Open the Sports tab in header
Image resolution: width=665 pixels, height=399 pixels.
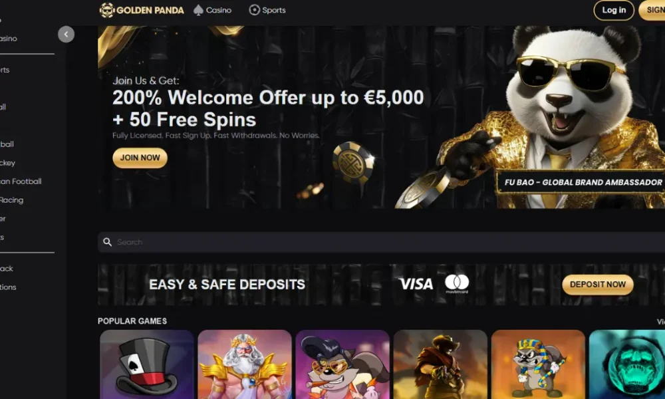pyautogui.click(x=267, y=10)
